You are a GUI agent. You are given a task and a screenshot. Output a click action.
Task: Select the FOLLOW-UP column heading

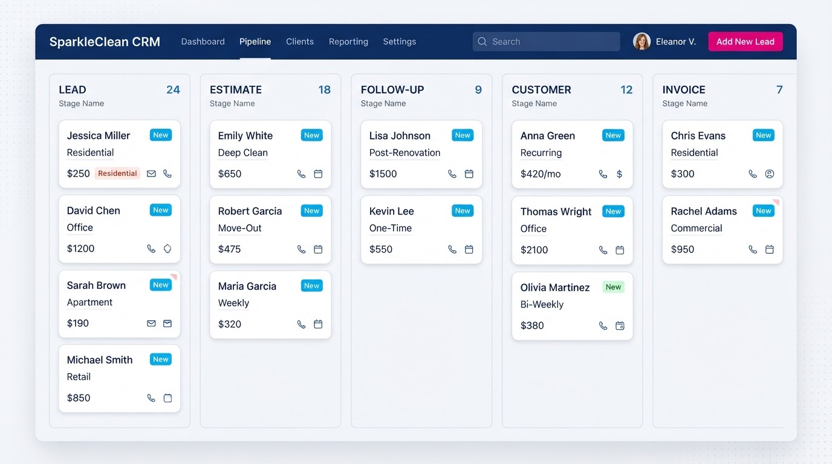392,89
